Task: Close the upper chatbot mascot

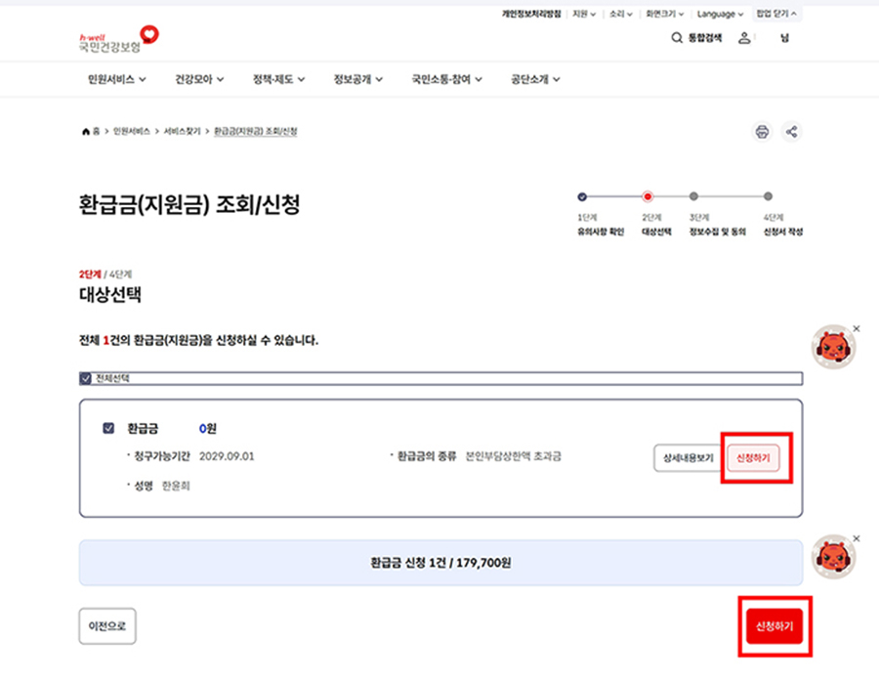Action: point(856,328)
